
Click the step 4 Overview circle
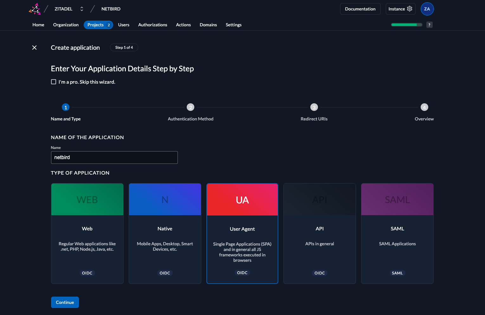point(424,107)
